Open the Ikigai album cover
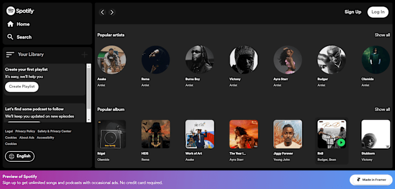 pos(112,134)
